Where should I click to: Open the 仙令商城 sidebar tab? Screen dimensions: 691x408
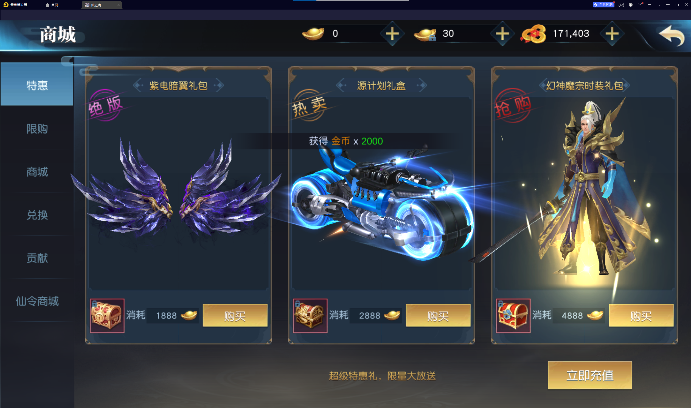[37, 301]
